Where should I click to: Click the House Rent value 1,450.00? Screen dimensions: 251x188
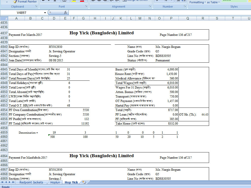point(172,74)
